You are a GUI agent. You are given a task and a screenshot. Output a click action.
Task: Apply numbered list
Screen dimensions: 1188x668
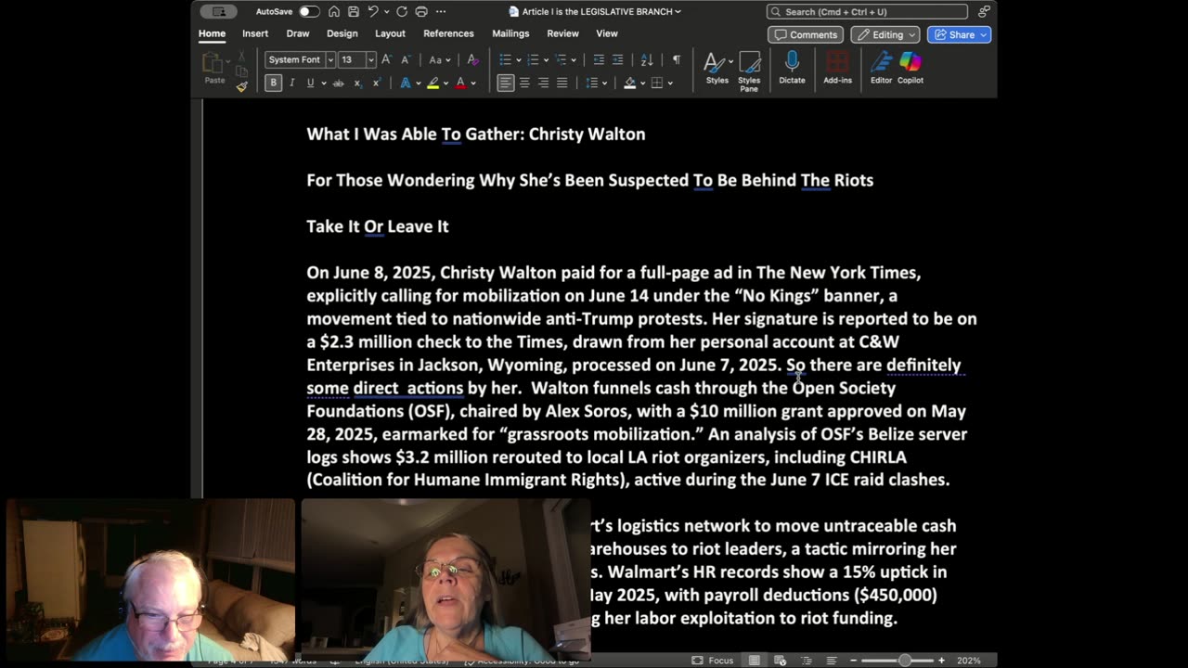point(533,59)
